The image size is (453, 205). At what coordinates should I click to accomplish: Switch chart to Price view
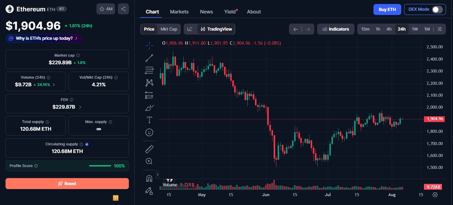click(x=149, y=29)
